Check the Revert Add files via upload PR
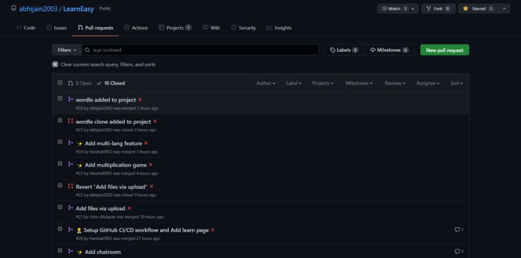Viewport: 521px width, 258px height. pos(60,185)
